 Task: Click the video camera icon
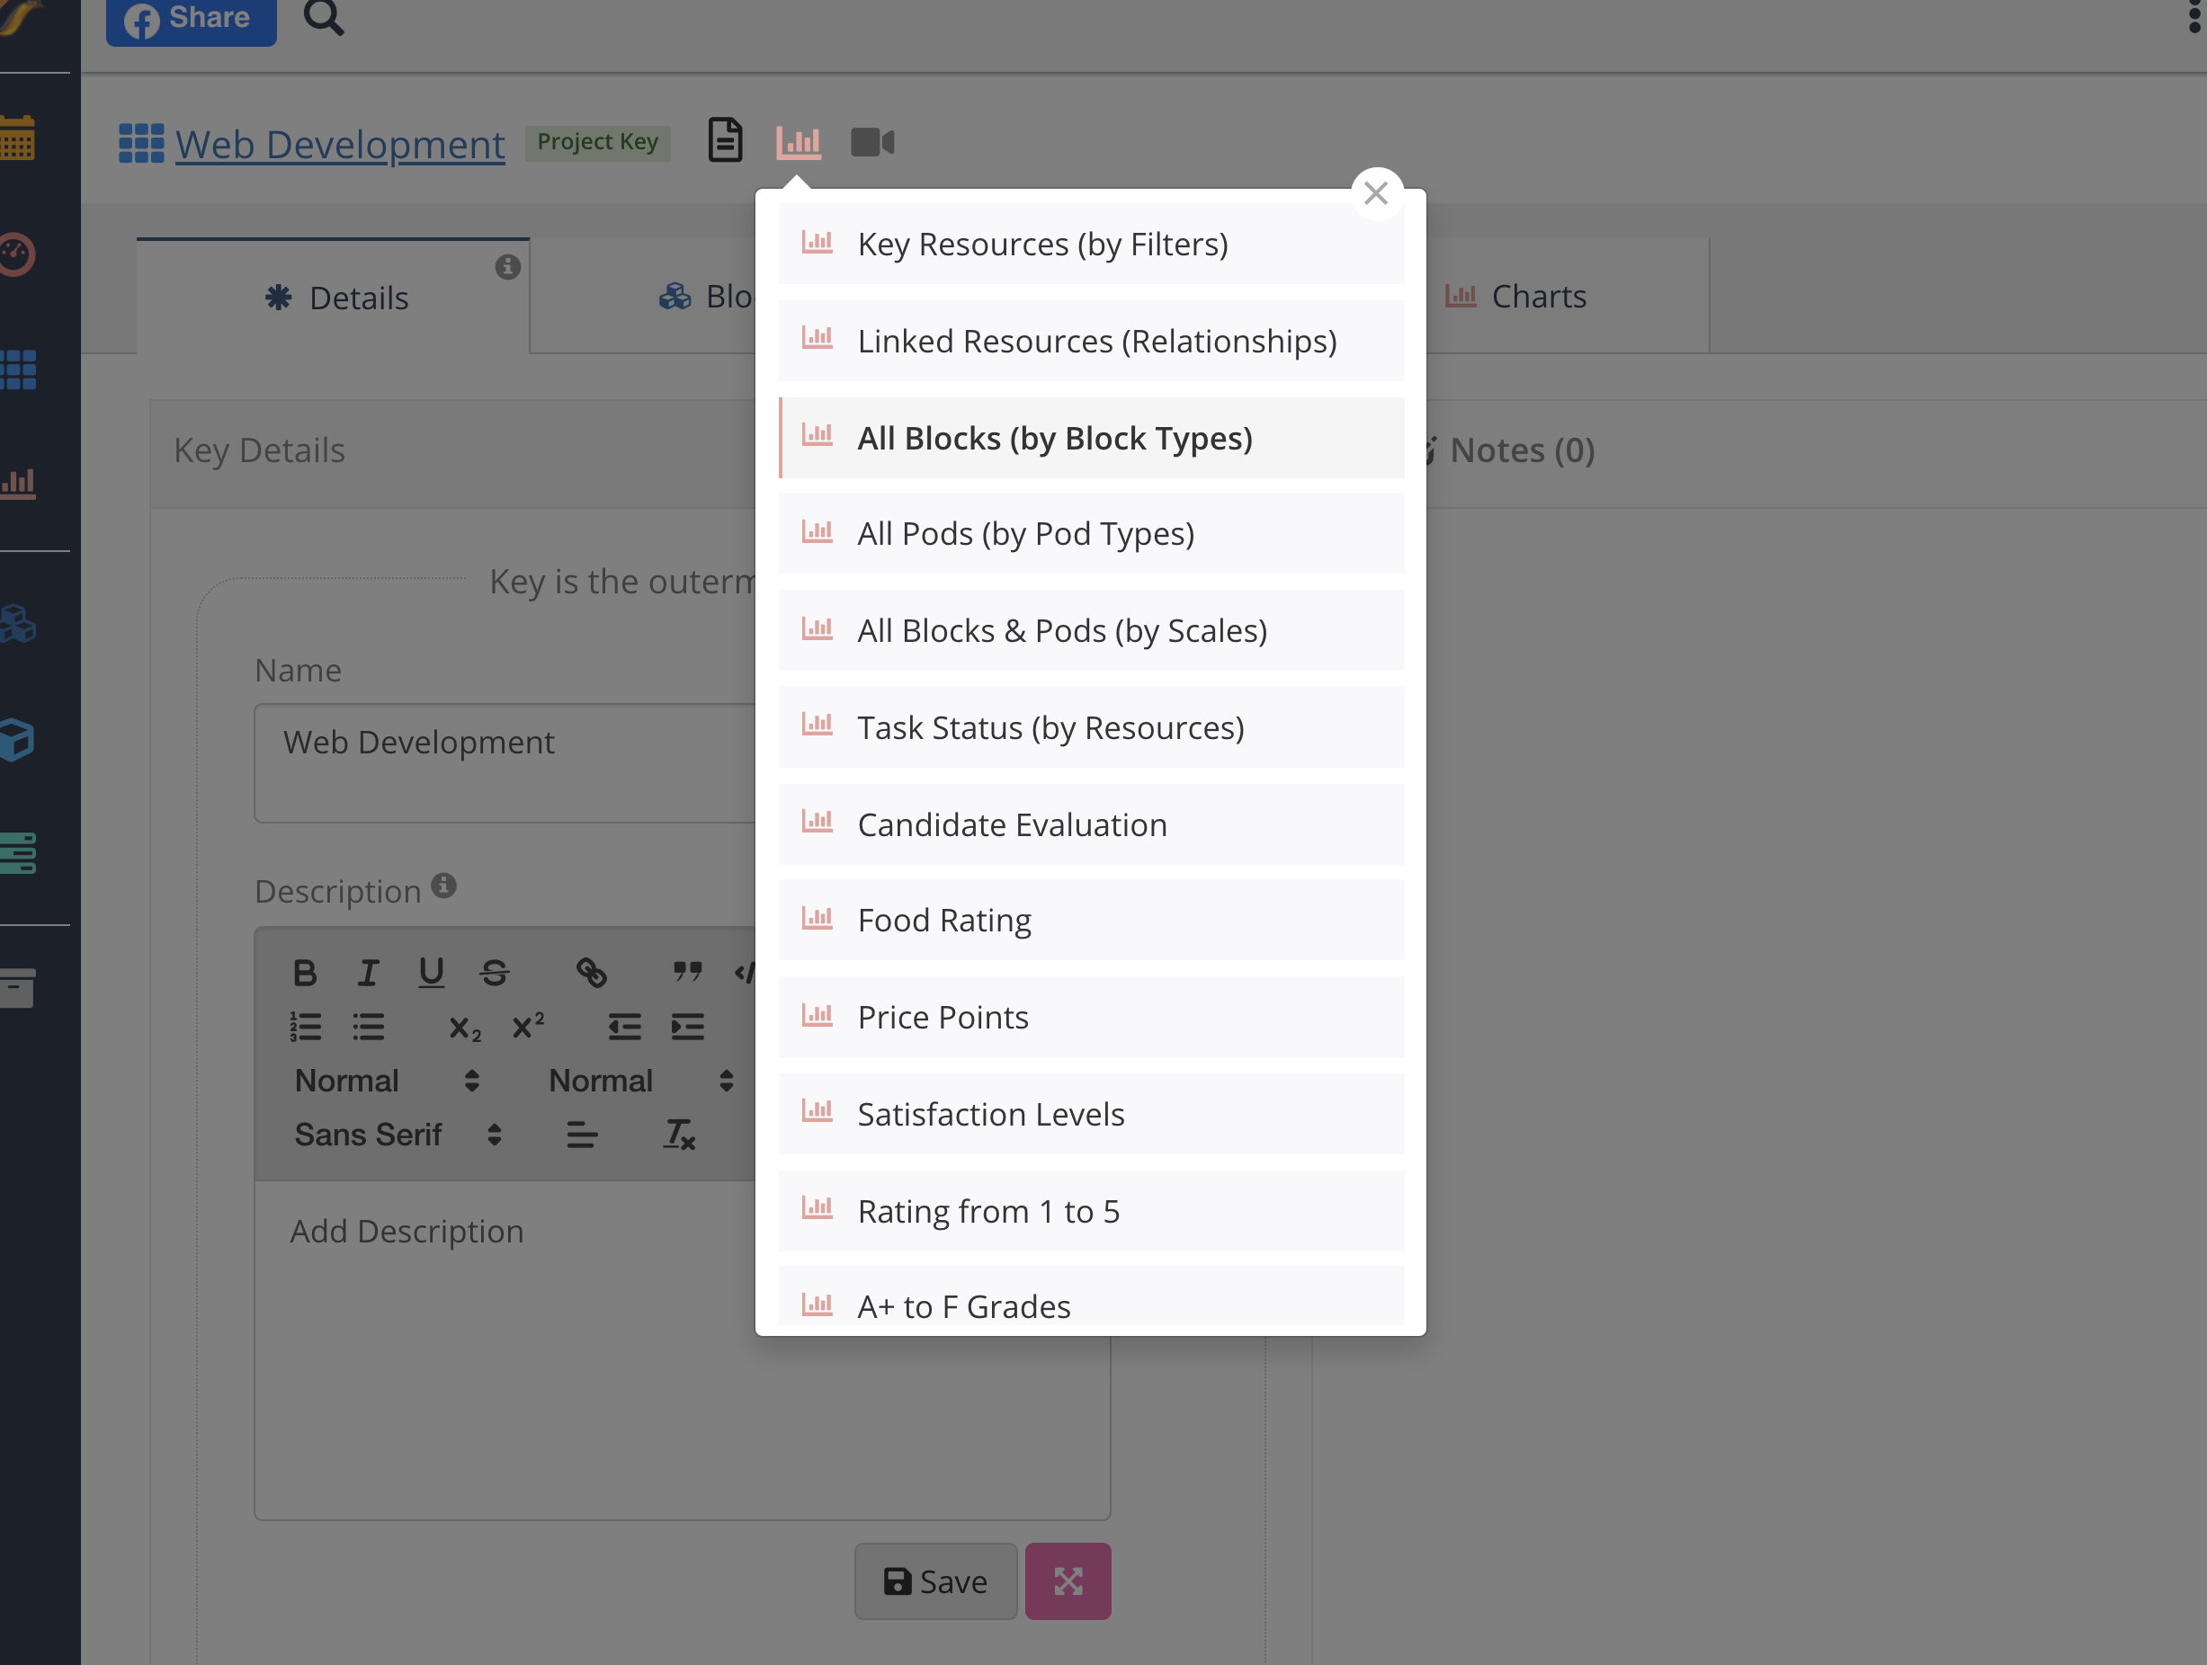[x=872, y=142]
